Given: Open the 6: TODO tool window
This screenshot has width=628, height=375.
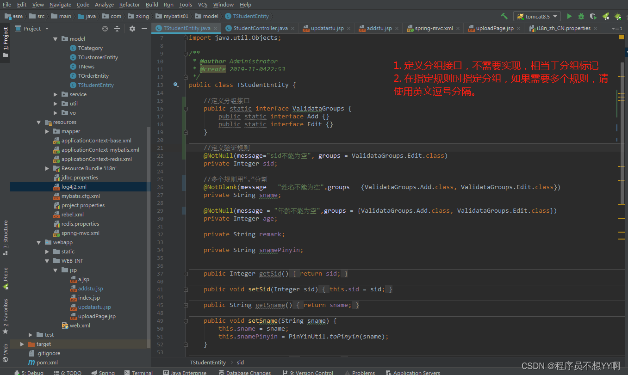Looking at the screenshot, I should tap(67, 372).
